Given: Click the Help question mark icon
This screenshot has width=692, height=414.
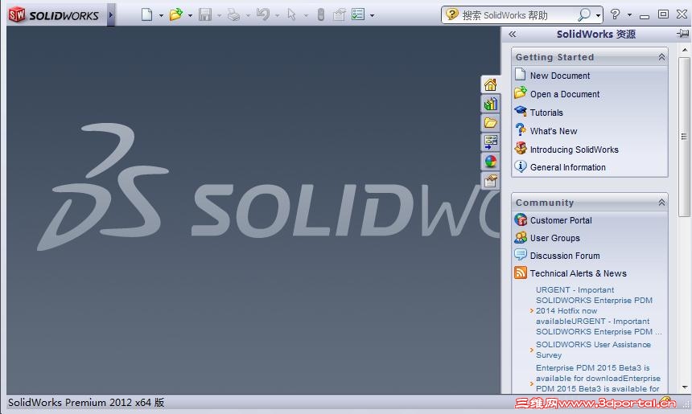Looking at the screenshot, I should tap(616, 14).
